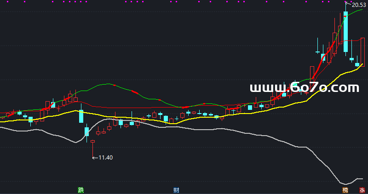Click the orange 榜 marker icon

tap(345, 190)
